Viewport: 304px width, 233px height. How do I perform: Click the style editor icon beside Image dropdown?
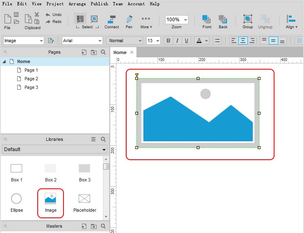(x=51, y=41)
